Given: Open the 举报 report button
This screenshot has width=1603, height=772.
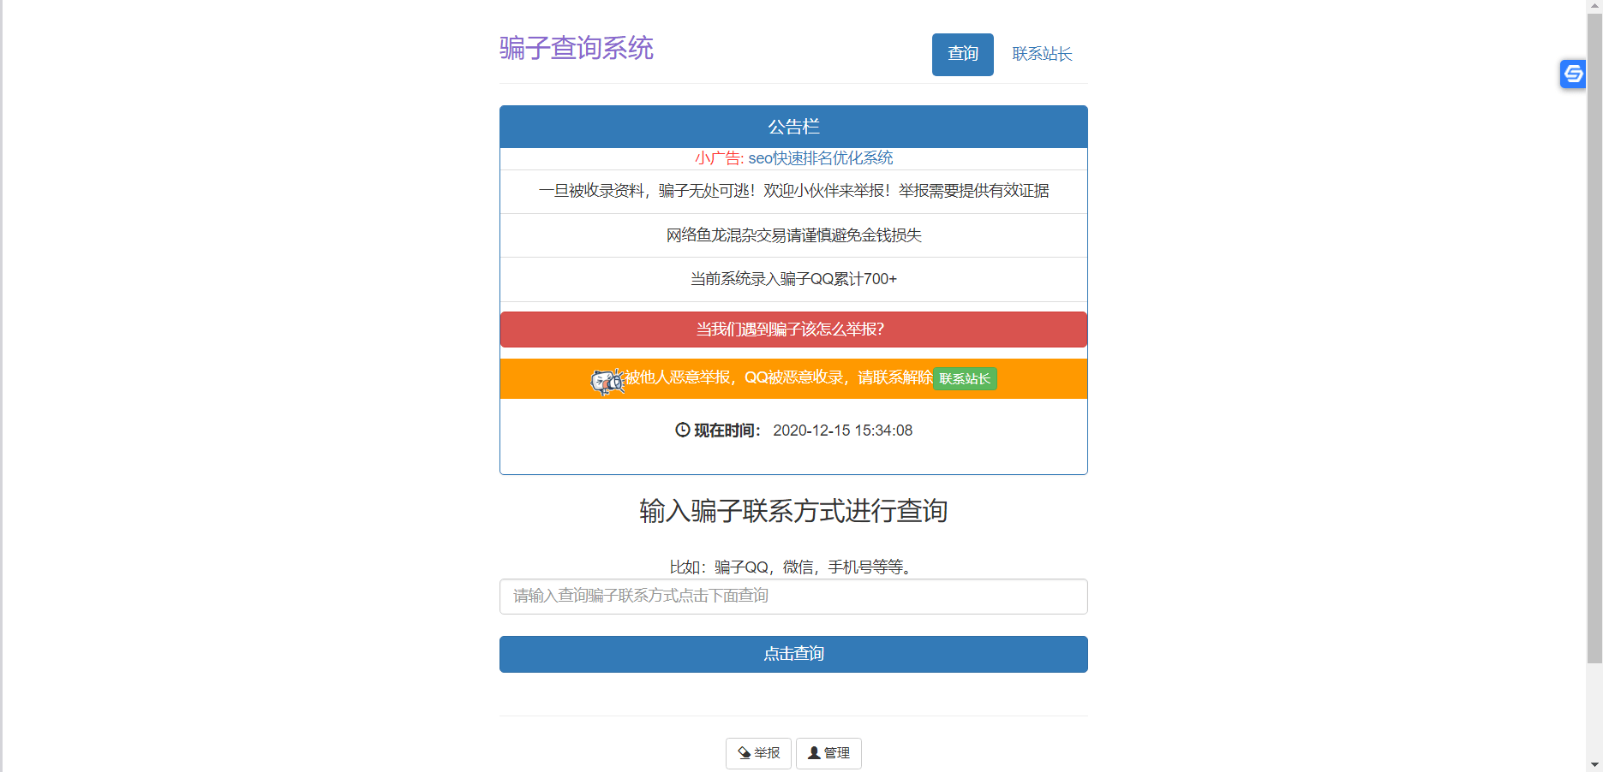Looking at the screenshot, I should [758, 753].
